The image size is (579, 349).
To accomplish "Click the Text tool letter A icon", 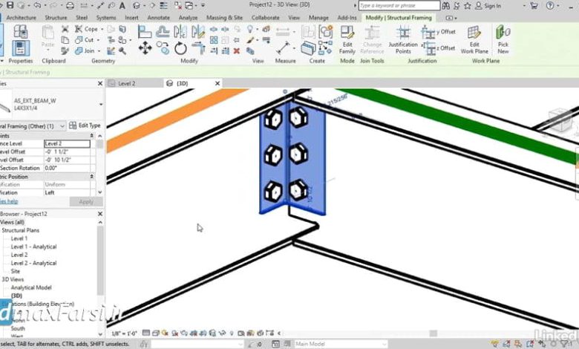I will coord(122,5).
